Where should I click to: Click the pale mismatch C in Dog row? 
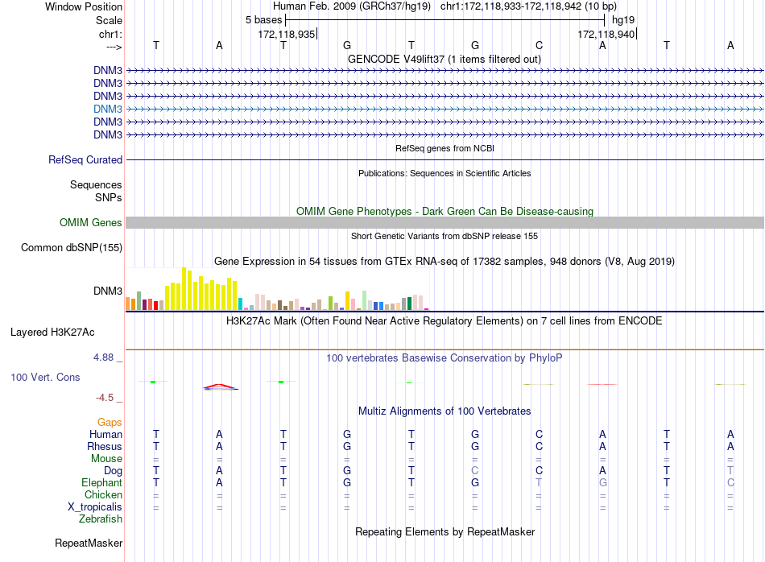coord(475,470)
